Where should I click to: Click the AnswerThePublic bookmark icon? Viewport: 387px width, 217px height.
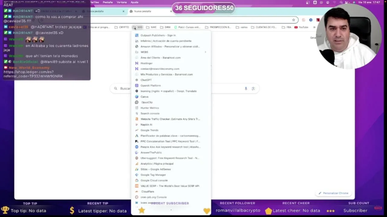click(x=137, y=153)
